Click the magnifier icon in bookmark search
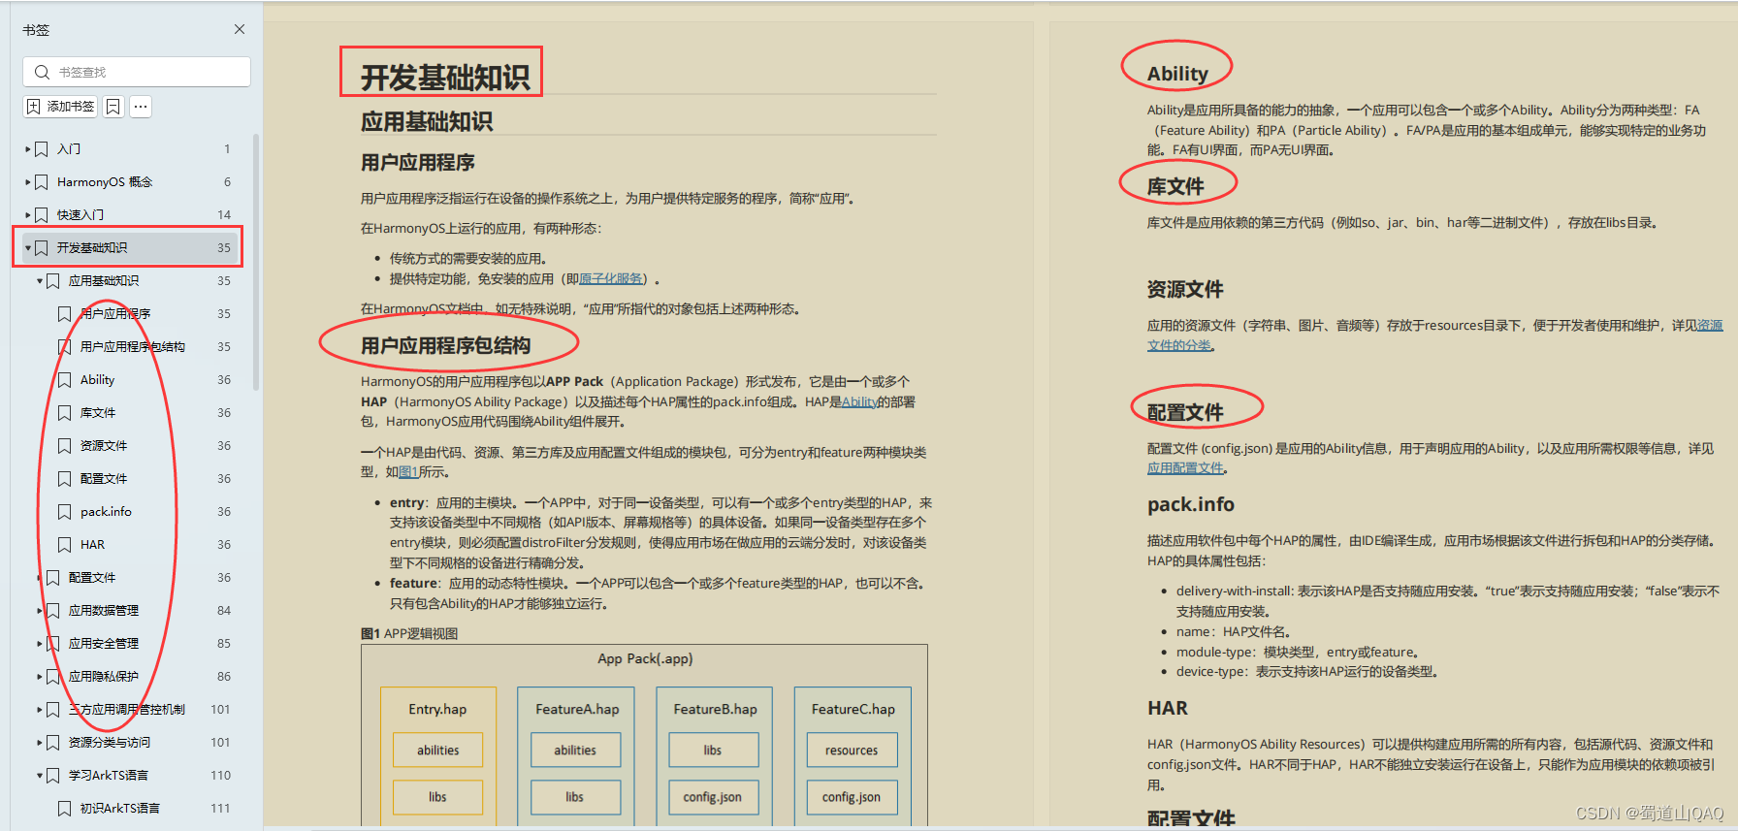Image resolution: width=1738 pixels, height=831 pixels. click(x=42, y=72)
